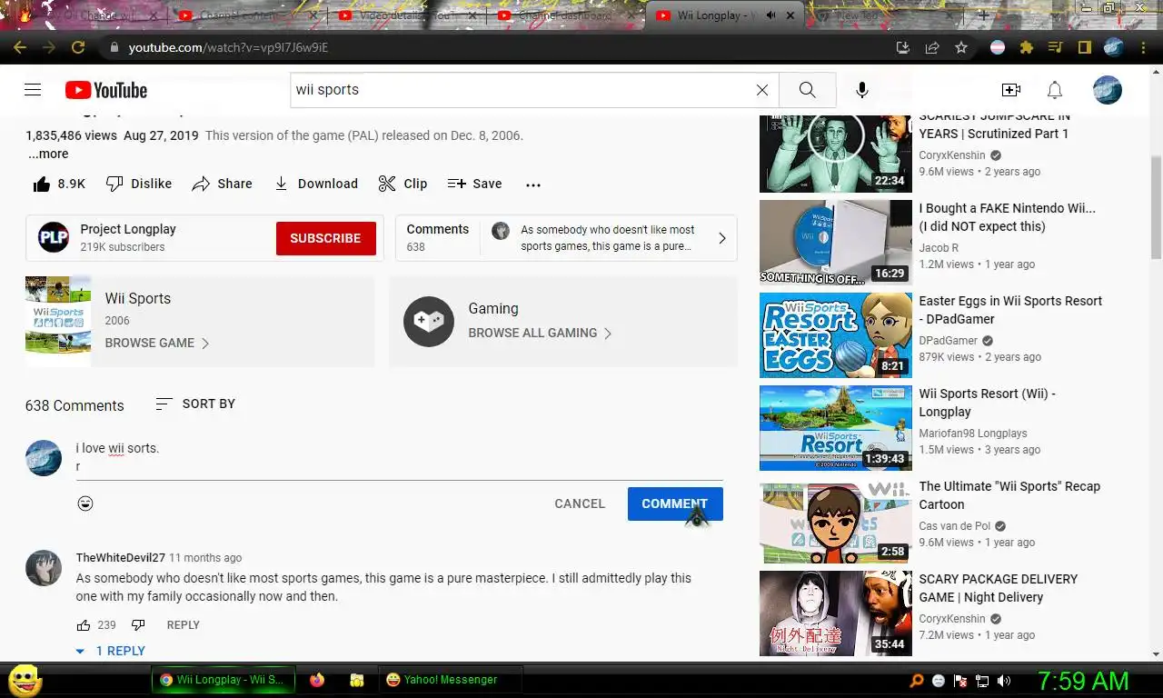Open the YouTube hamburger guide menu

(x=33, y=90)
